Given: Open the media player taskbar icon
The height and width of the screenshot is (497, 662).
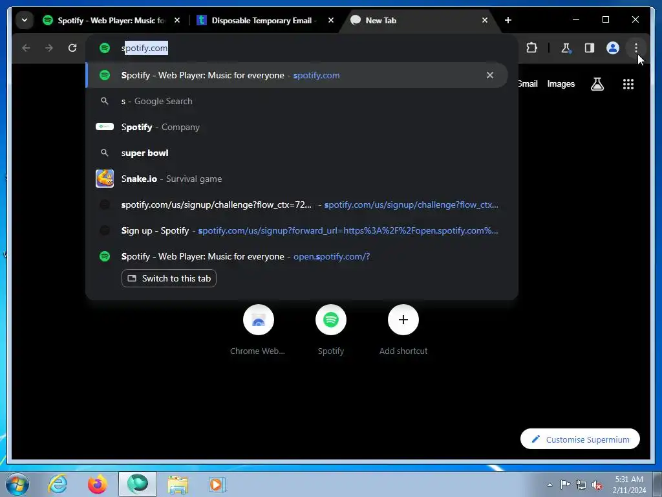Looking at the screenshot, I should (217, 484).
